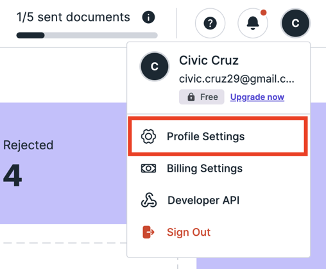Screen dimensions: 326x269
Task: Click the top-right user avatar button
Action: pyautogui.click(x=295, y=23)
